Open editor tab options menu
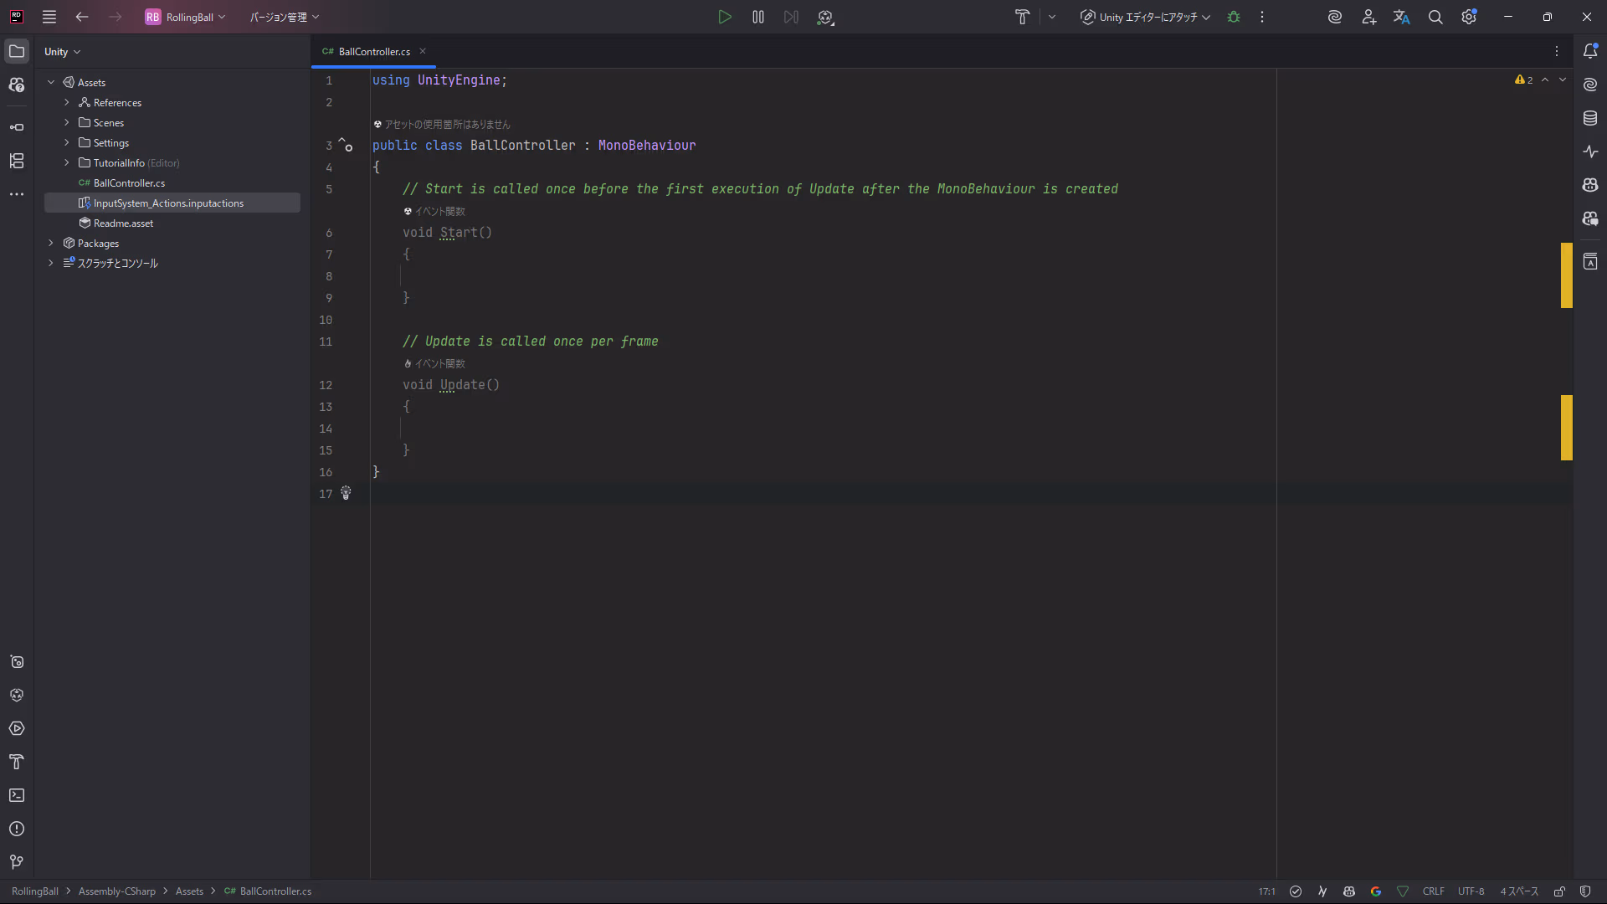This screenshot has height=904, width=1607. tap(1557, 51)
